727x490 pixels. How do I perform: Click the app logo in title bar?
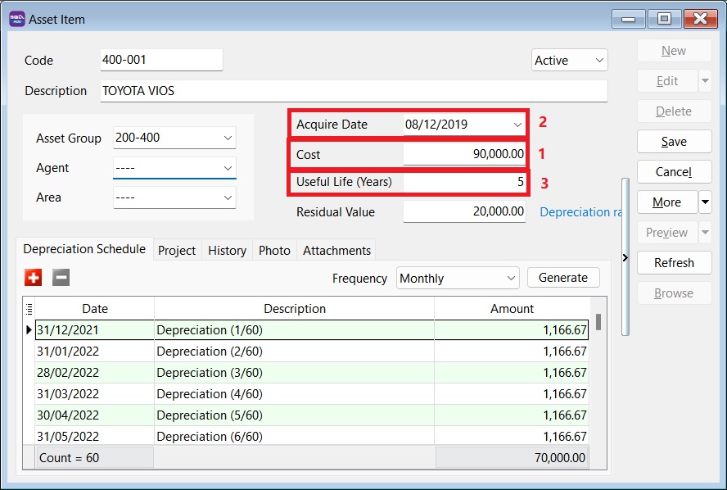(x=16, y=19)
